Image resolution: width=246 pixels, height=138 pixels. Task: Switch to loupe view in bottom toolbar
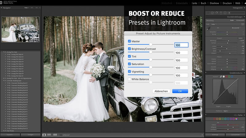tap(44, 135)
